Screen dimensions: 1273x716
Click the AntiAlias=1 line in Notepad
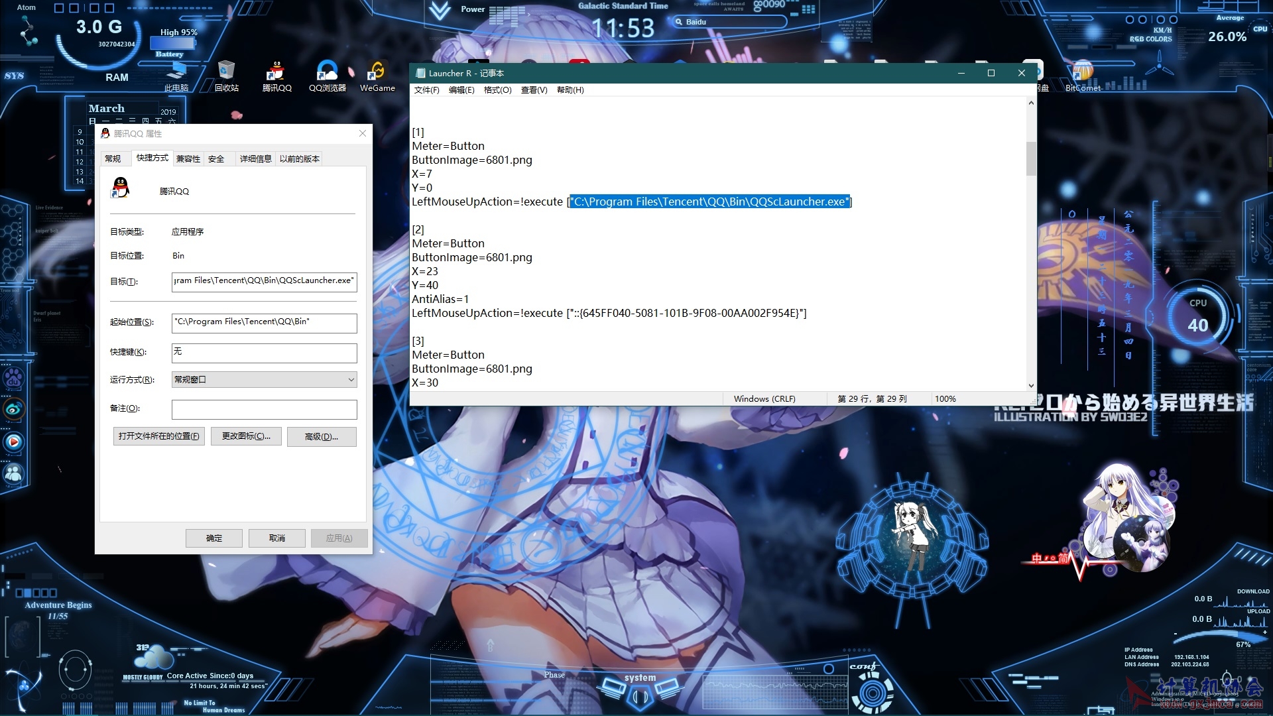(440, 299)
